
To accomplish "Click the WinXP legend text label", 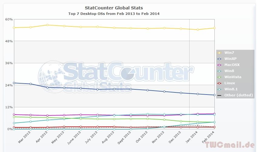I will click(x=230, y=59).
